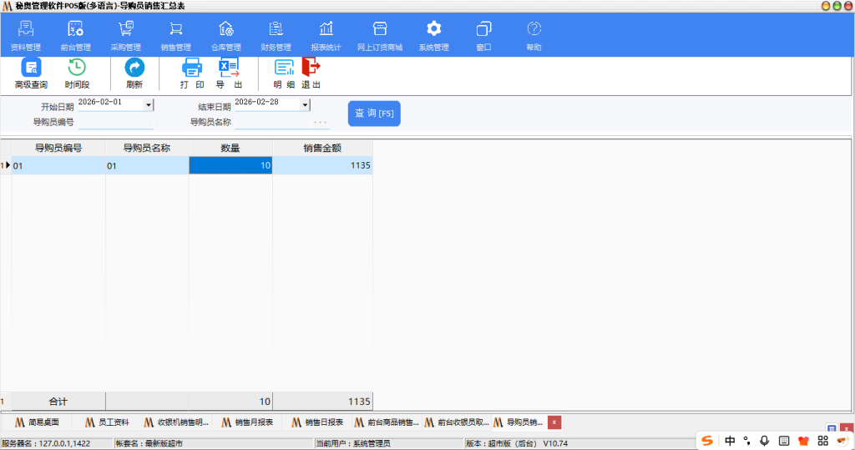Open 仓库管理 warehouse management

[x=225, y=36]
